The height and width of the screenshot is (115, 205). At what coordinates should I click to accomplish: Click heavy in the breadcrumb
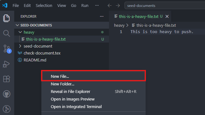click(119, 25)
